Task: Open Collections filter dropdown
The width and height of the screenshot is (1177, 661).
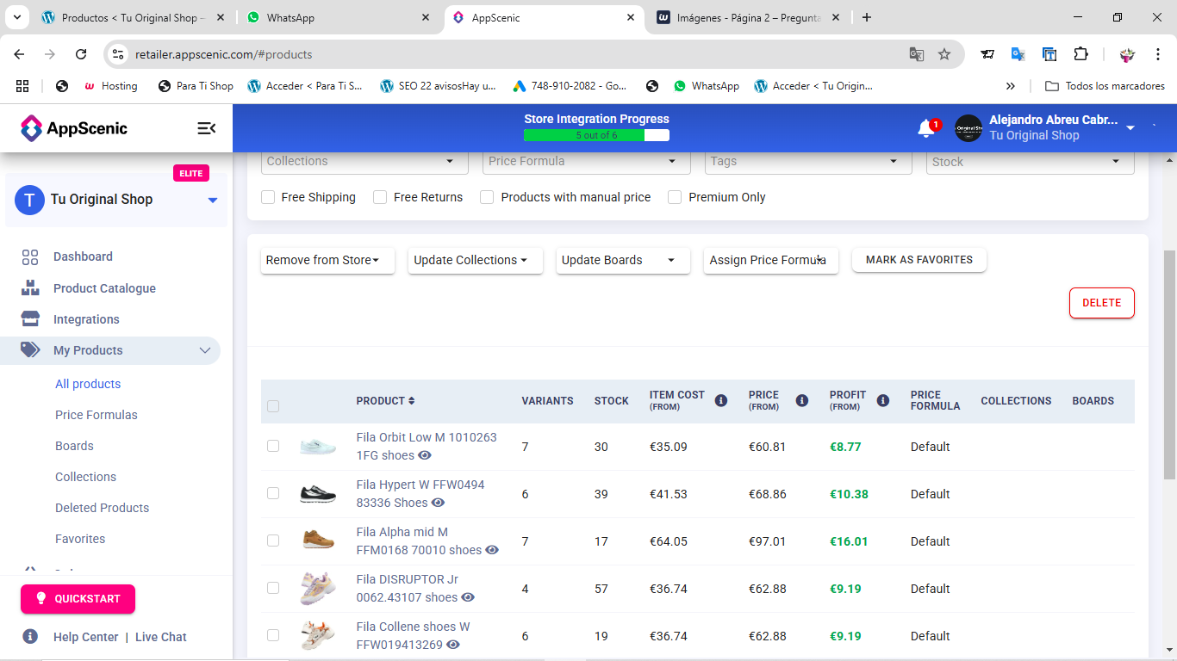Action: [x=364, y=162]
